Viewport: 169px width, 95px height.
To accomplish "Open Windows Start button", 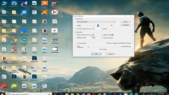I will (x=2, y=94).
